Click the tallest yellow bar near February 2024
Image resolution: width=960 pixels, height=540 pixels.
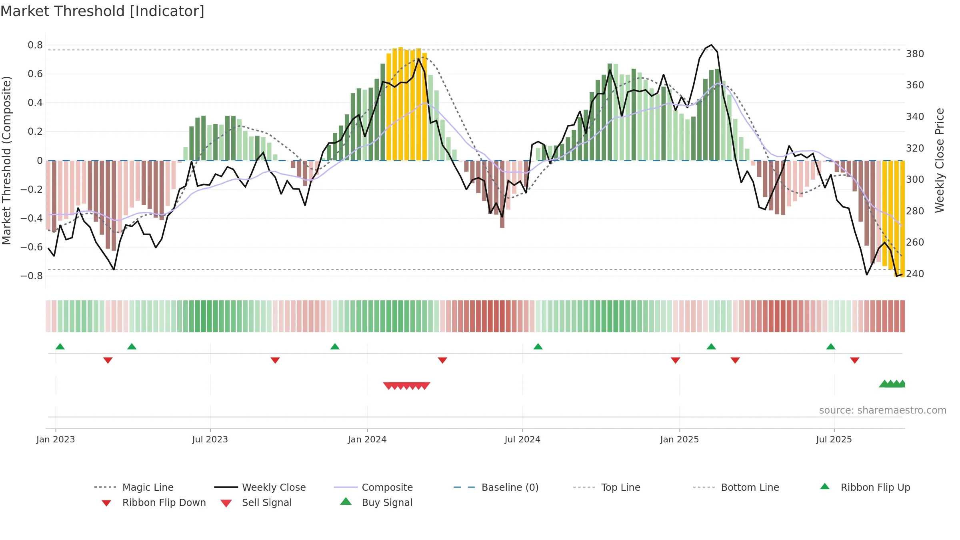tap(400, 104)
